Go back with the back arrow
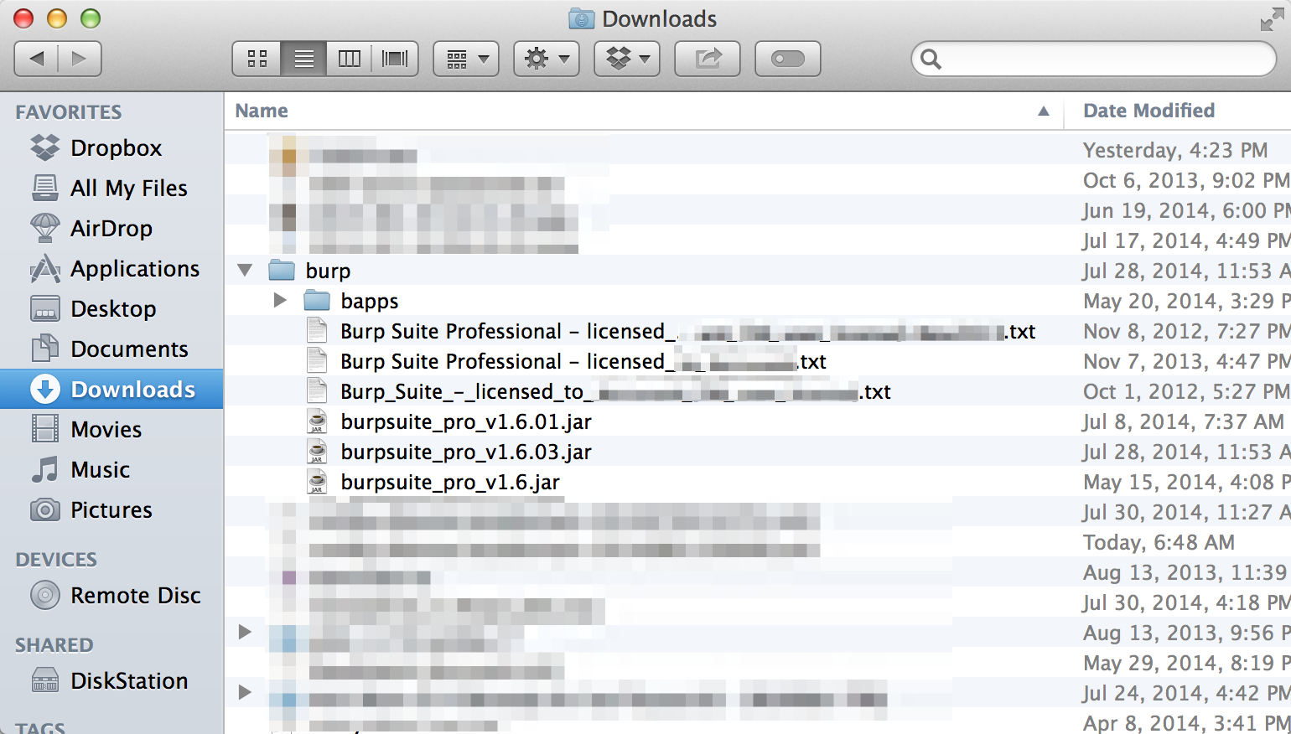 [x=36, y=59]
